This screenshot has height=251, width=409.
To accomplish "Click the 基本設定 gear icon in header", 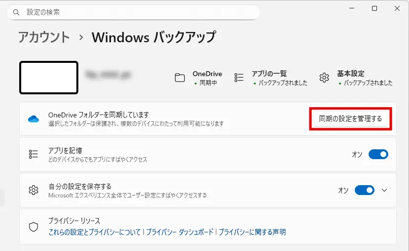I will click(x=324, y=78).
